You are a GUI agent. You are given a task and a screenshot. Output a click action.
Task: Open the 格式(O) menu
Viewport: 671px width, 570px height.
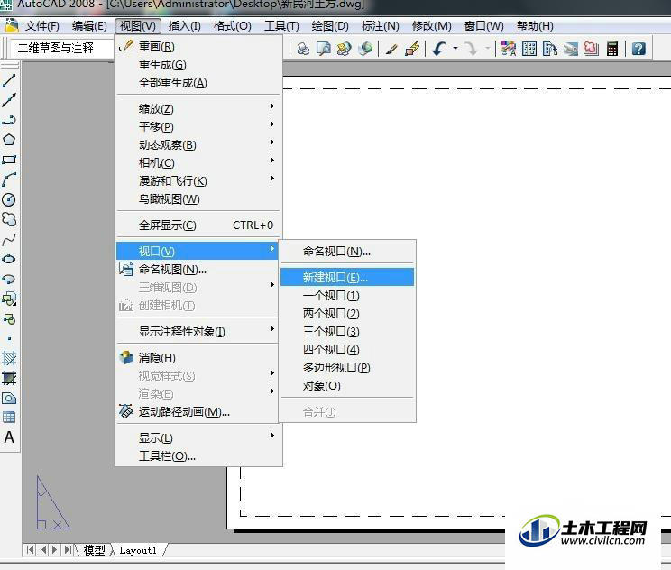click(x=233, y=26)
